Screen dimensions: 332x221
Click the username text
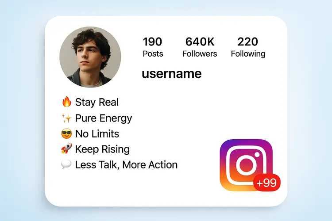(x=172, y=74)
